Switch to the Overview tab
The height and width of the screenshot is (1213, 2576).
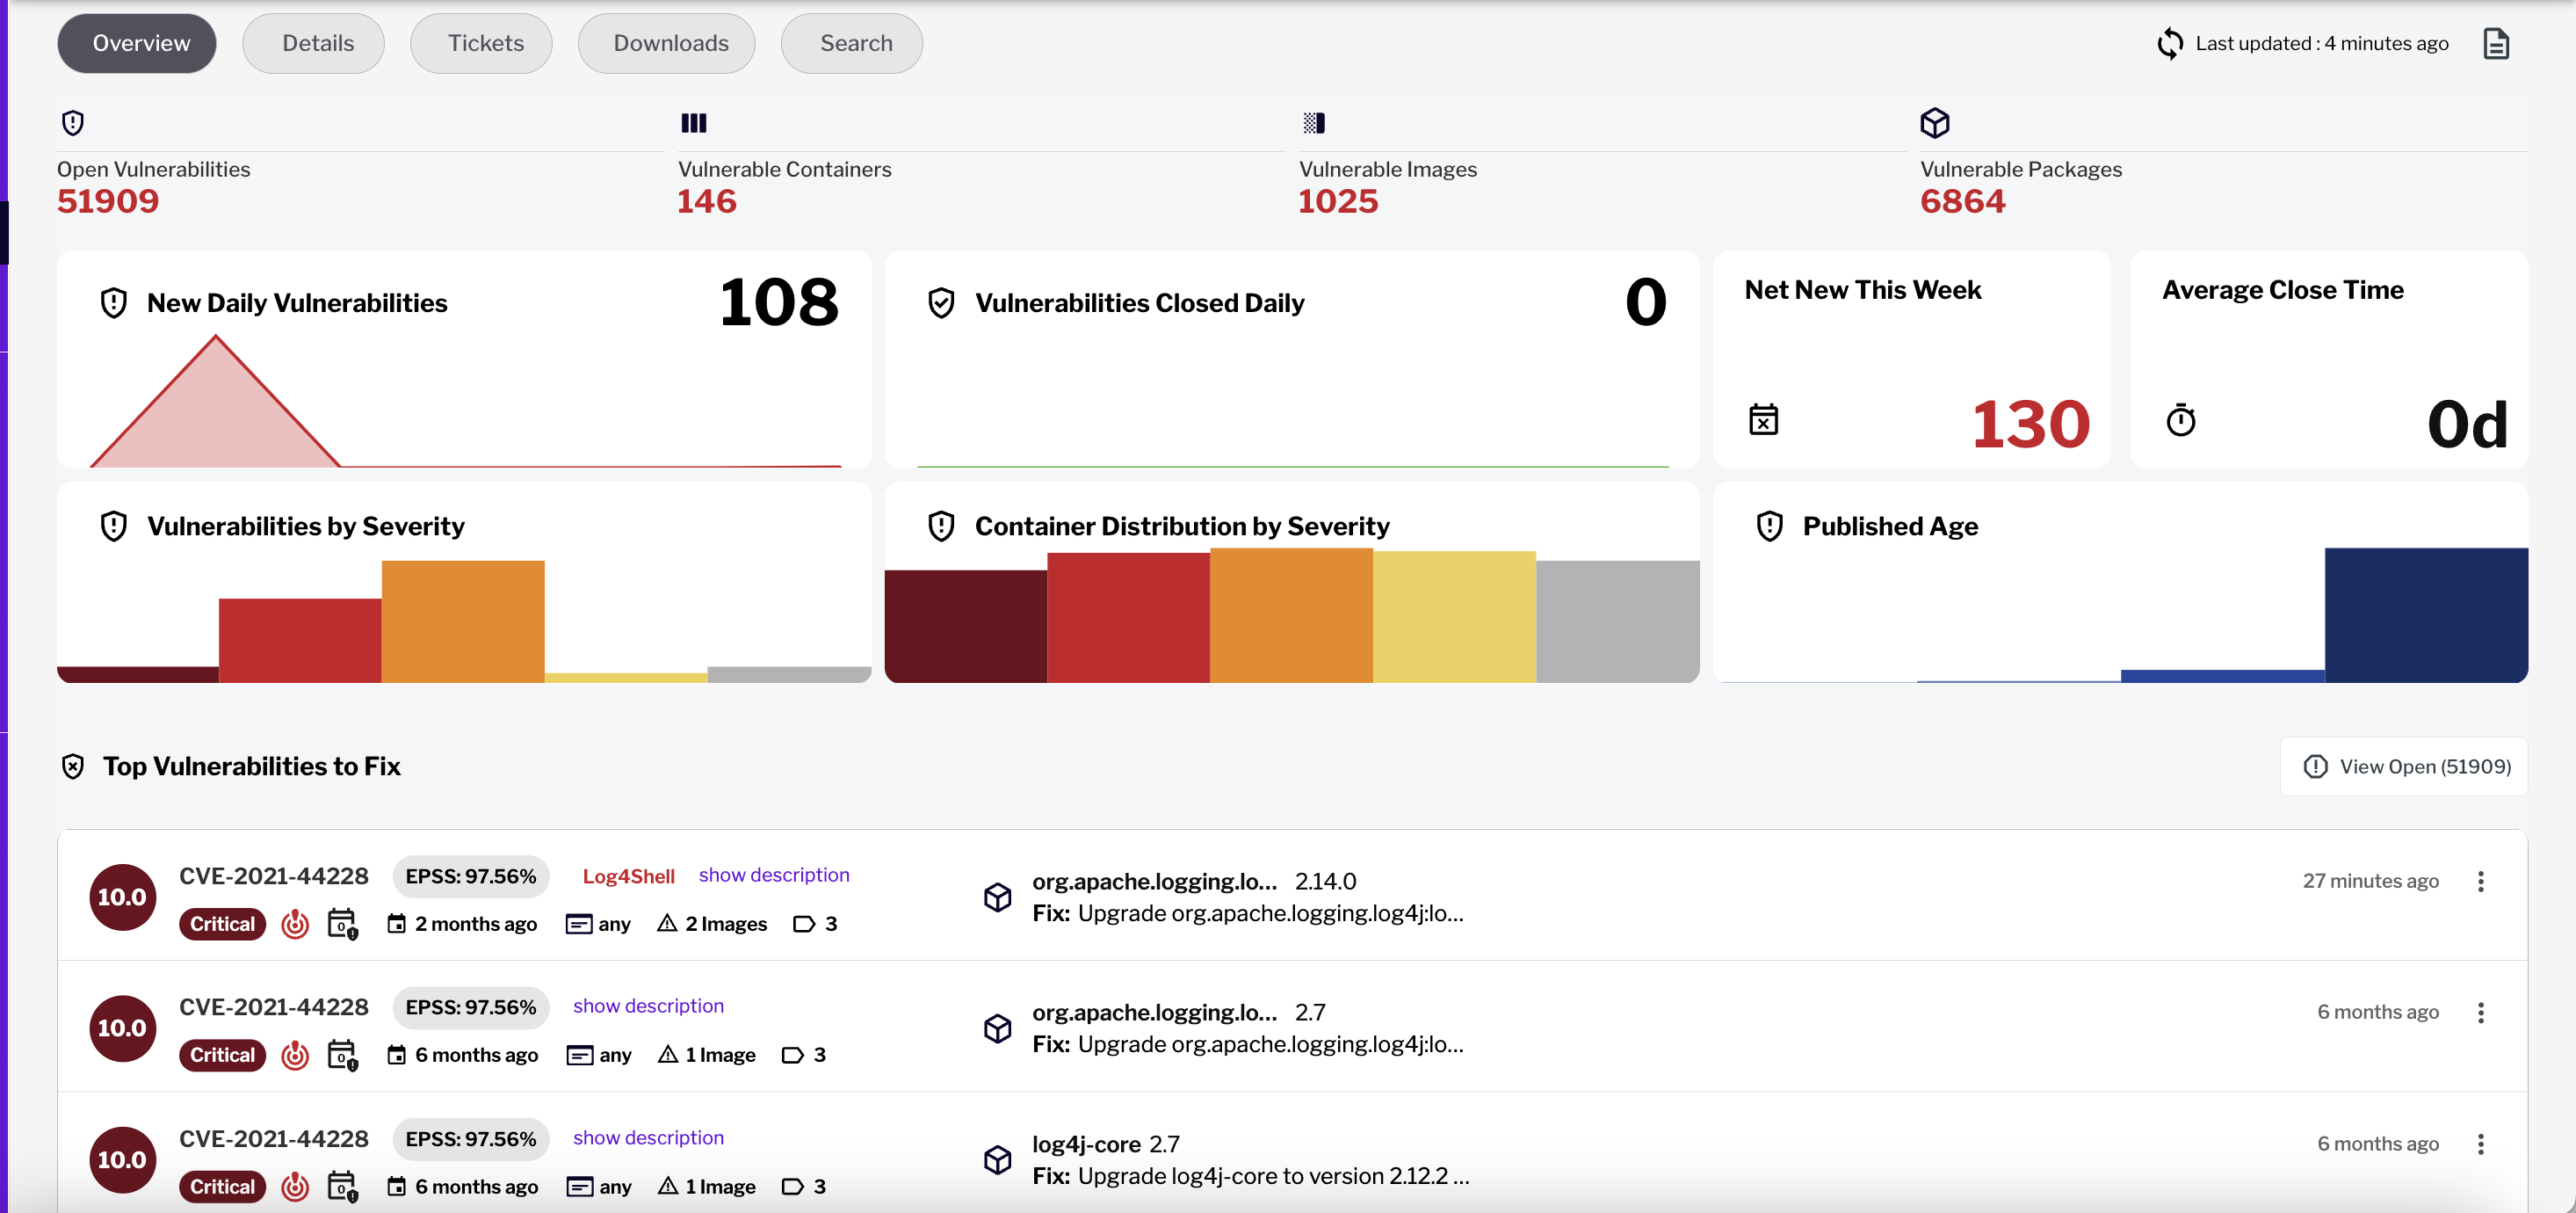(137, 43)
